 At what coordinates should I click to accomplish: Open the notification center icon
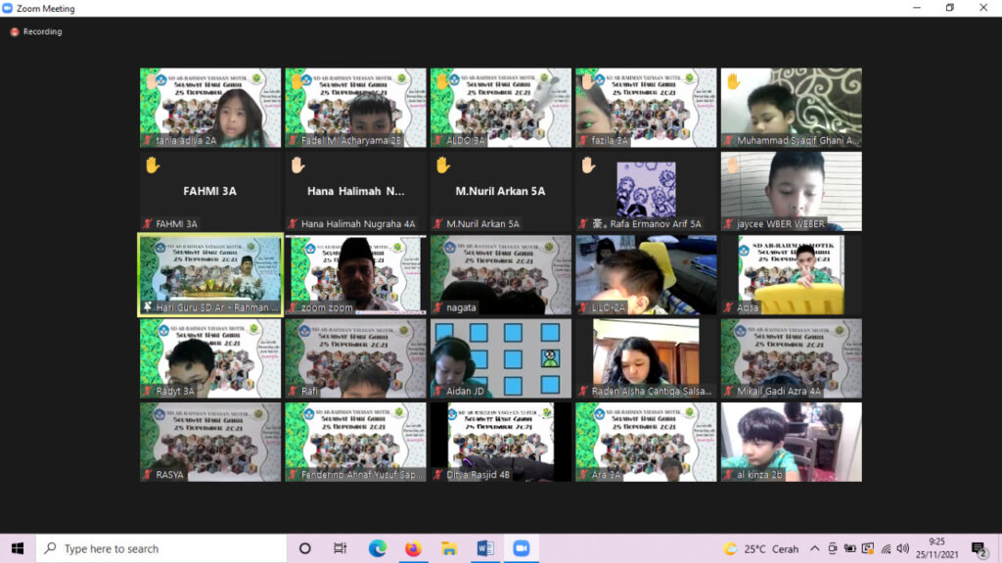coord(978,548)
